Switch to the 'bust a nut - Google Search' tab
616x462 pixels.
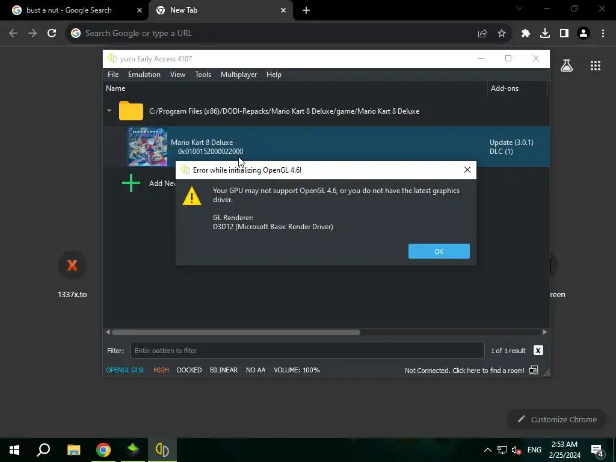[69, 10]
